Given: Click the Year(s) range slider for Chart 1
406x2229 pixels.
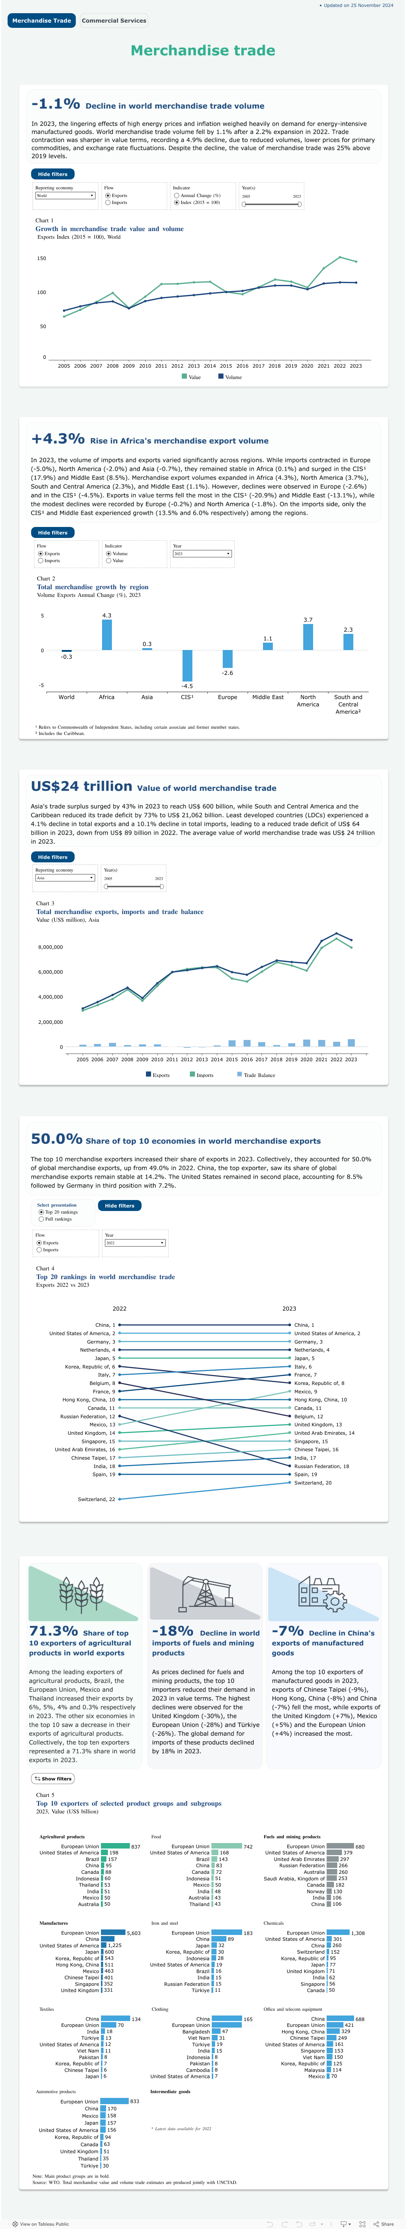Looking at the screenshot, I should (271, 204).
